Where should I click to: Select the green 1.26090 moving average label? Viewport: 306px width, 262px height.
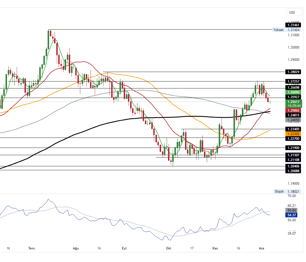click(294, 92)
